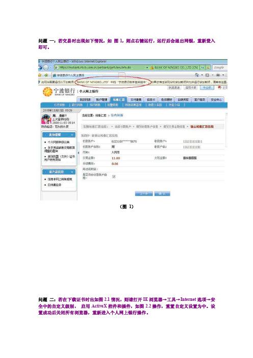Open the 个人网银升级公告 notice link

coord(59,142)
